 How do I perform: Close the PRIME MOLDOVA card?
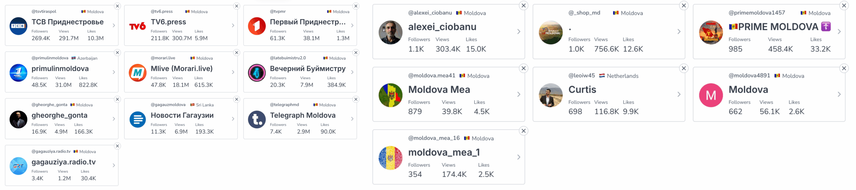[844, 5]
